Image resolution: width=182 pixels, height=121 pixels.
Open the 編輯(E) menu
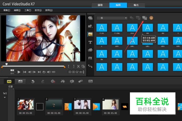(17, 10)
